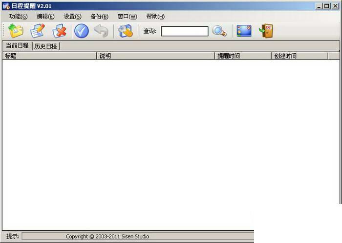
Task: Select the 当前日程 tab
Action: (x=17, y=45)
